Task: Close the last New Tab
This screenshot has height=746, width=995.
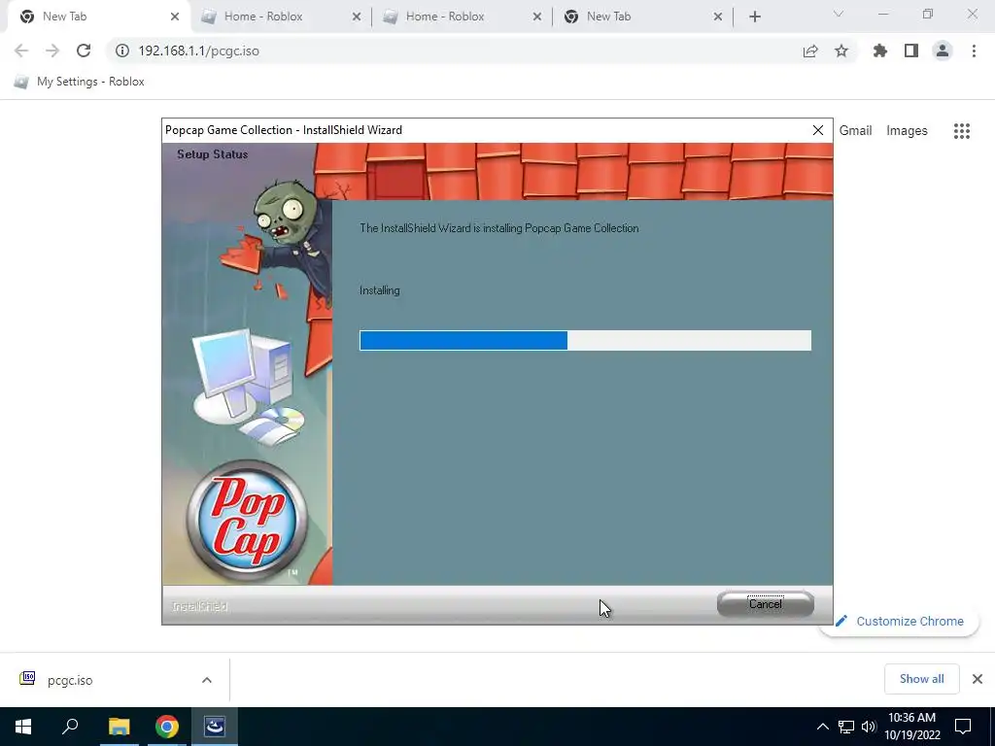Action: [718, 17]
